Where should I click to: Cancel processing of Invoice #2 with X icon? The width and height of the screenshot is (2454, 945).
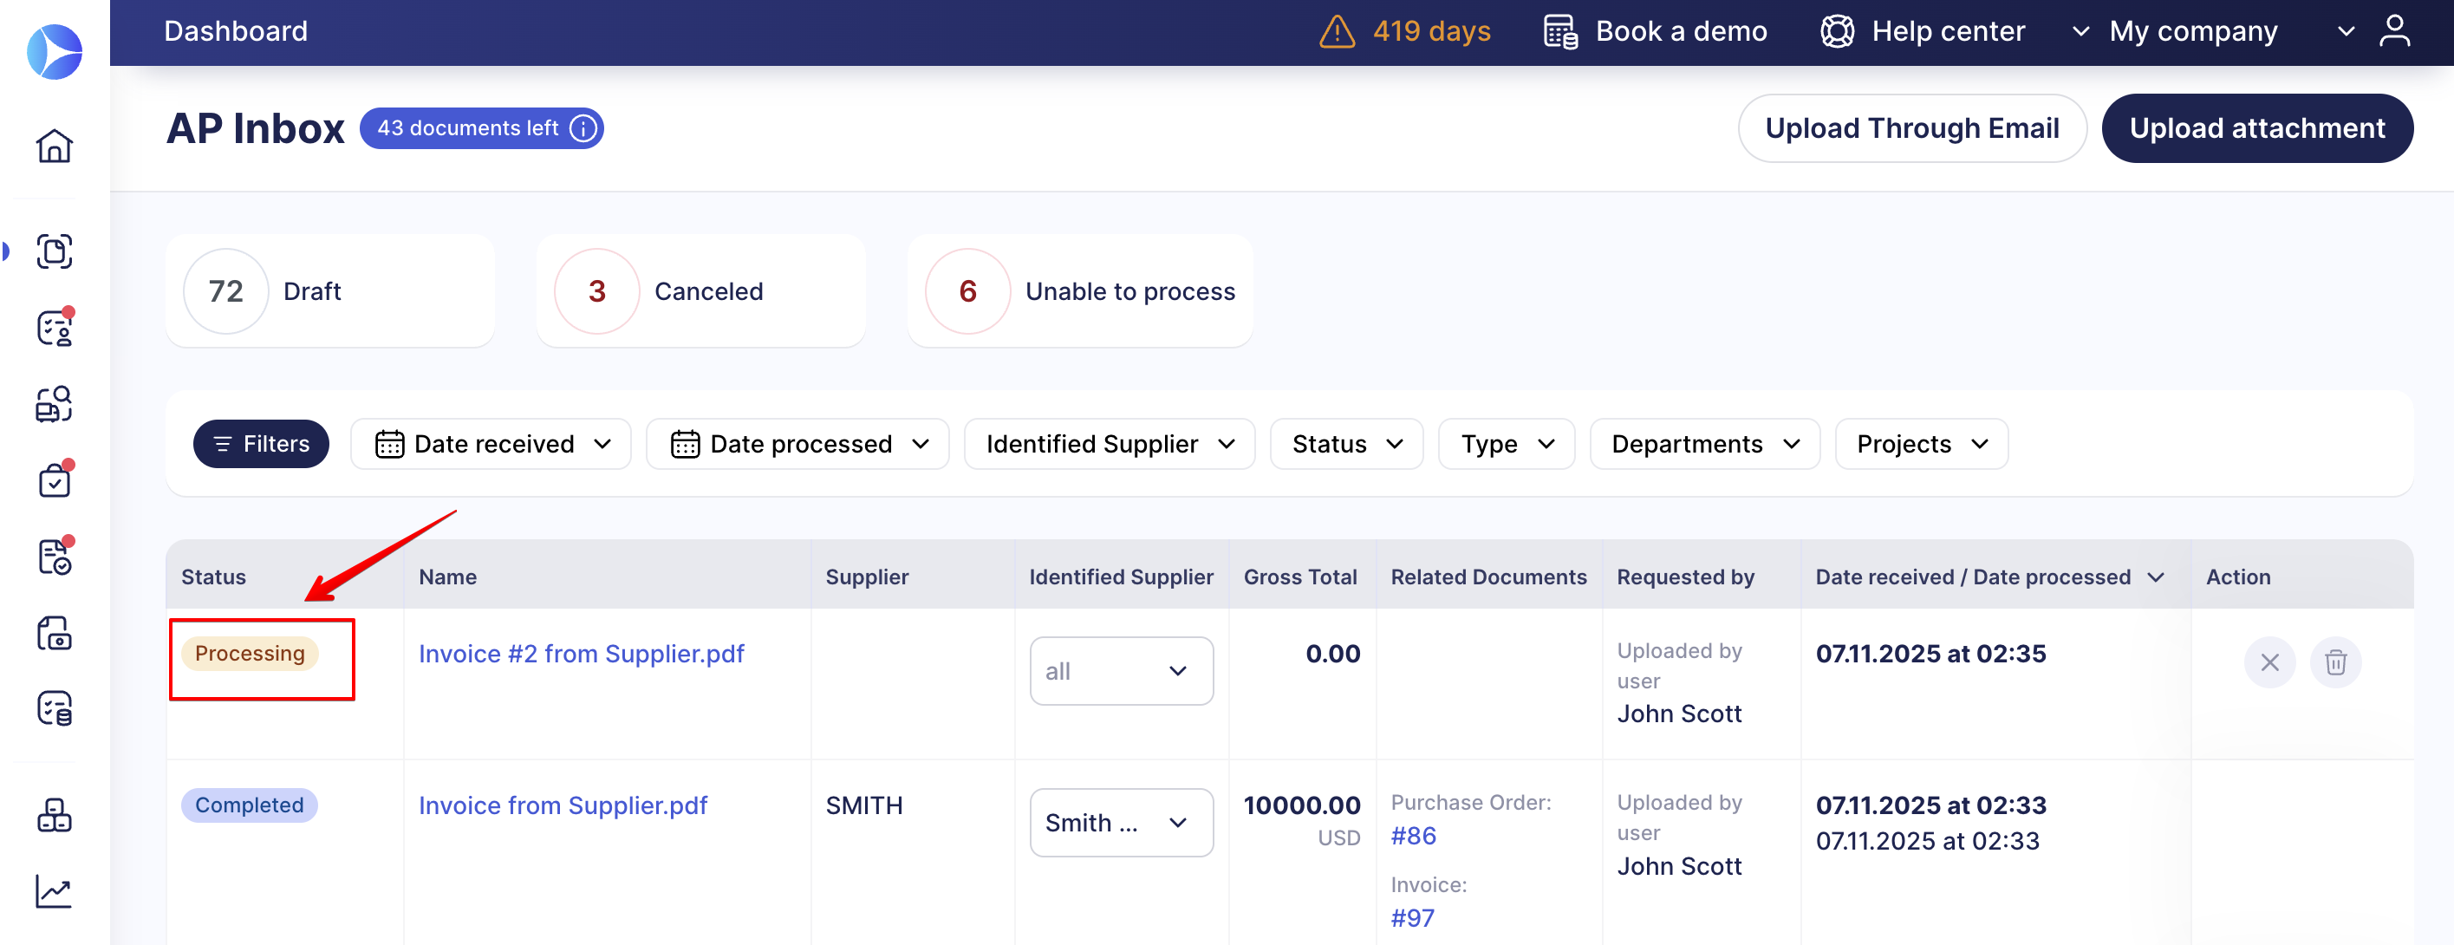[2269, 662]
